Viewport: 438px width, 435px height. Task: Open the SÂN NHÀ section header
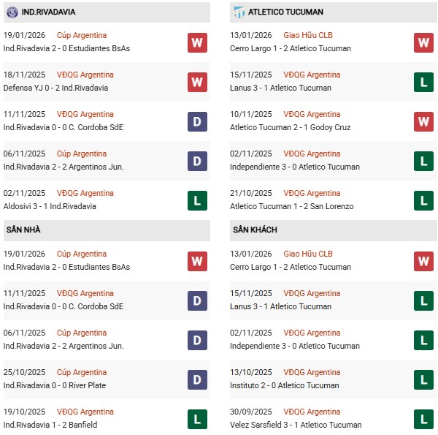(23, 230)
